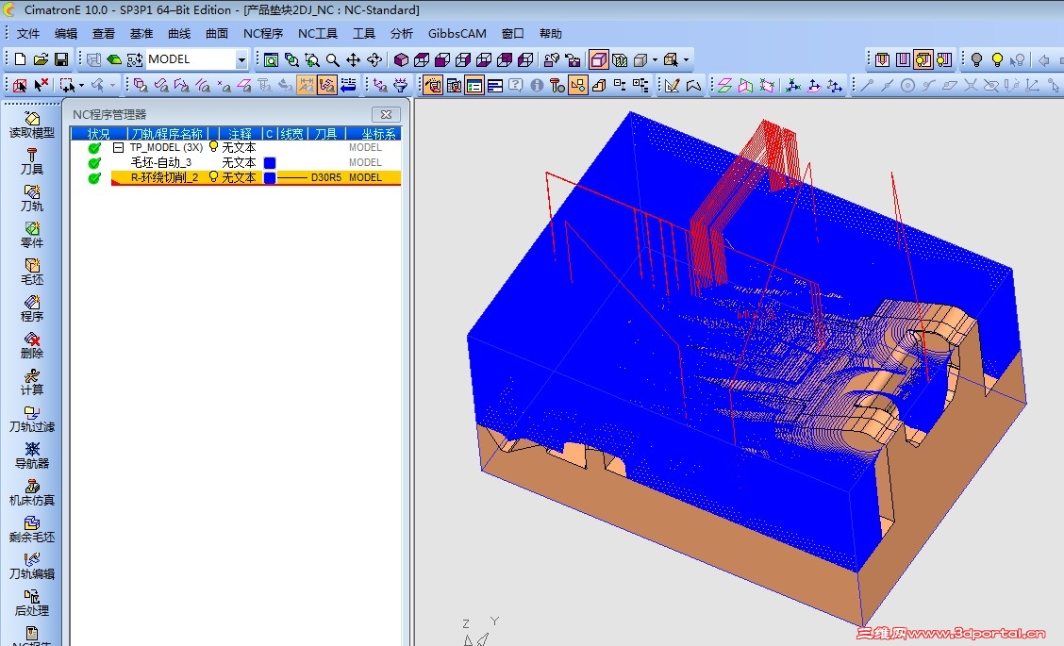Activate the Rotate view tool
This screenshot has width=1064, height=646.
tap(374, 59)
